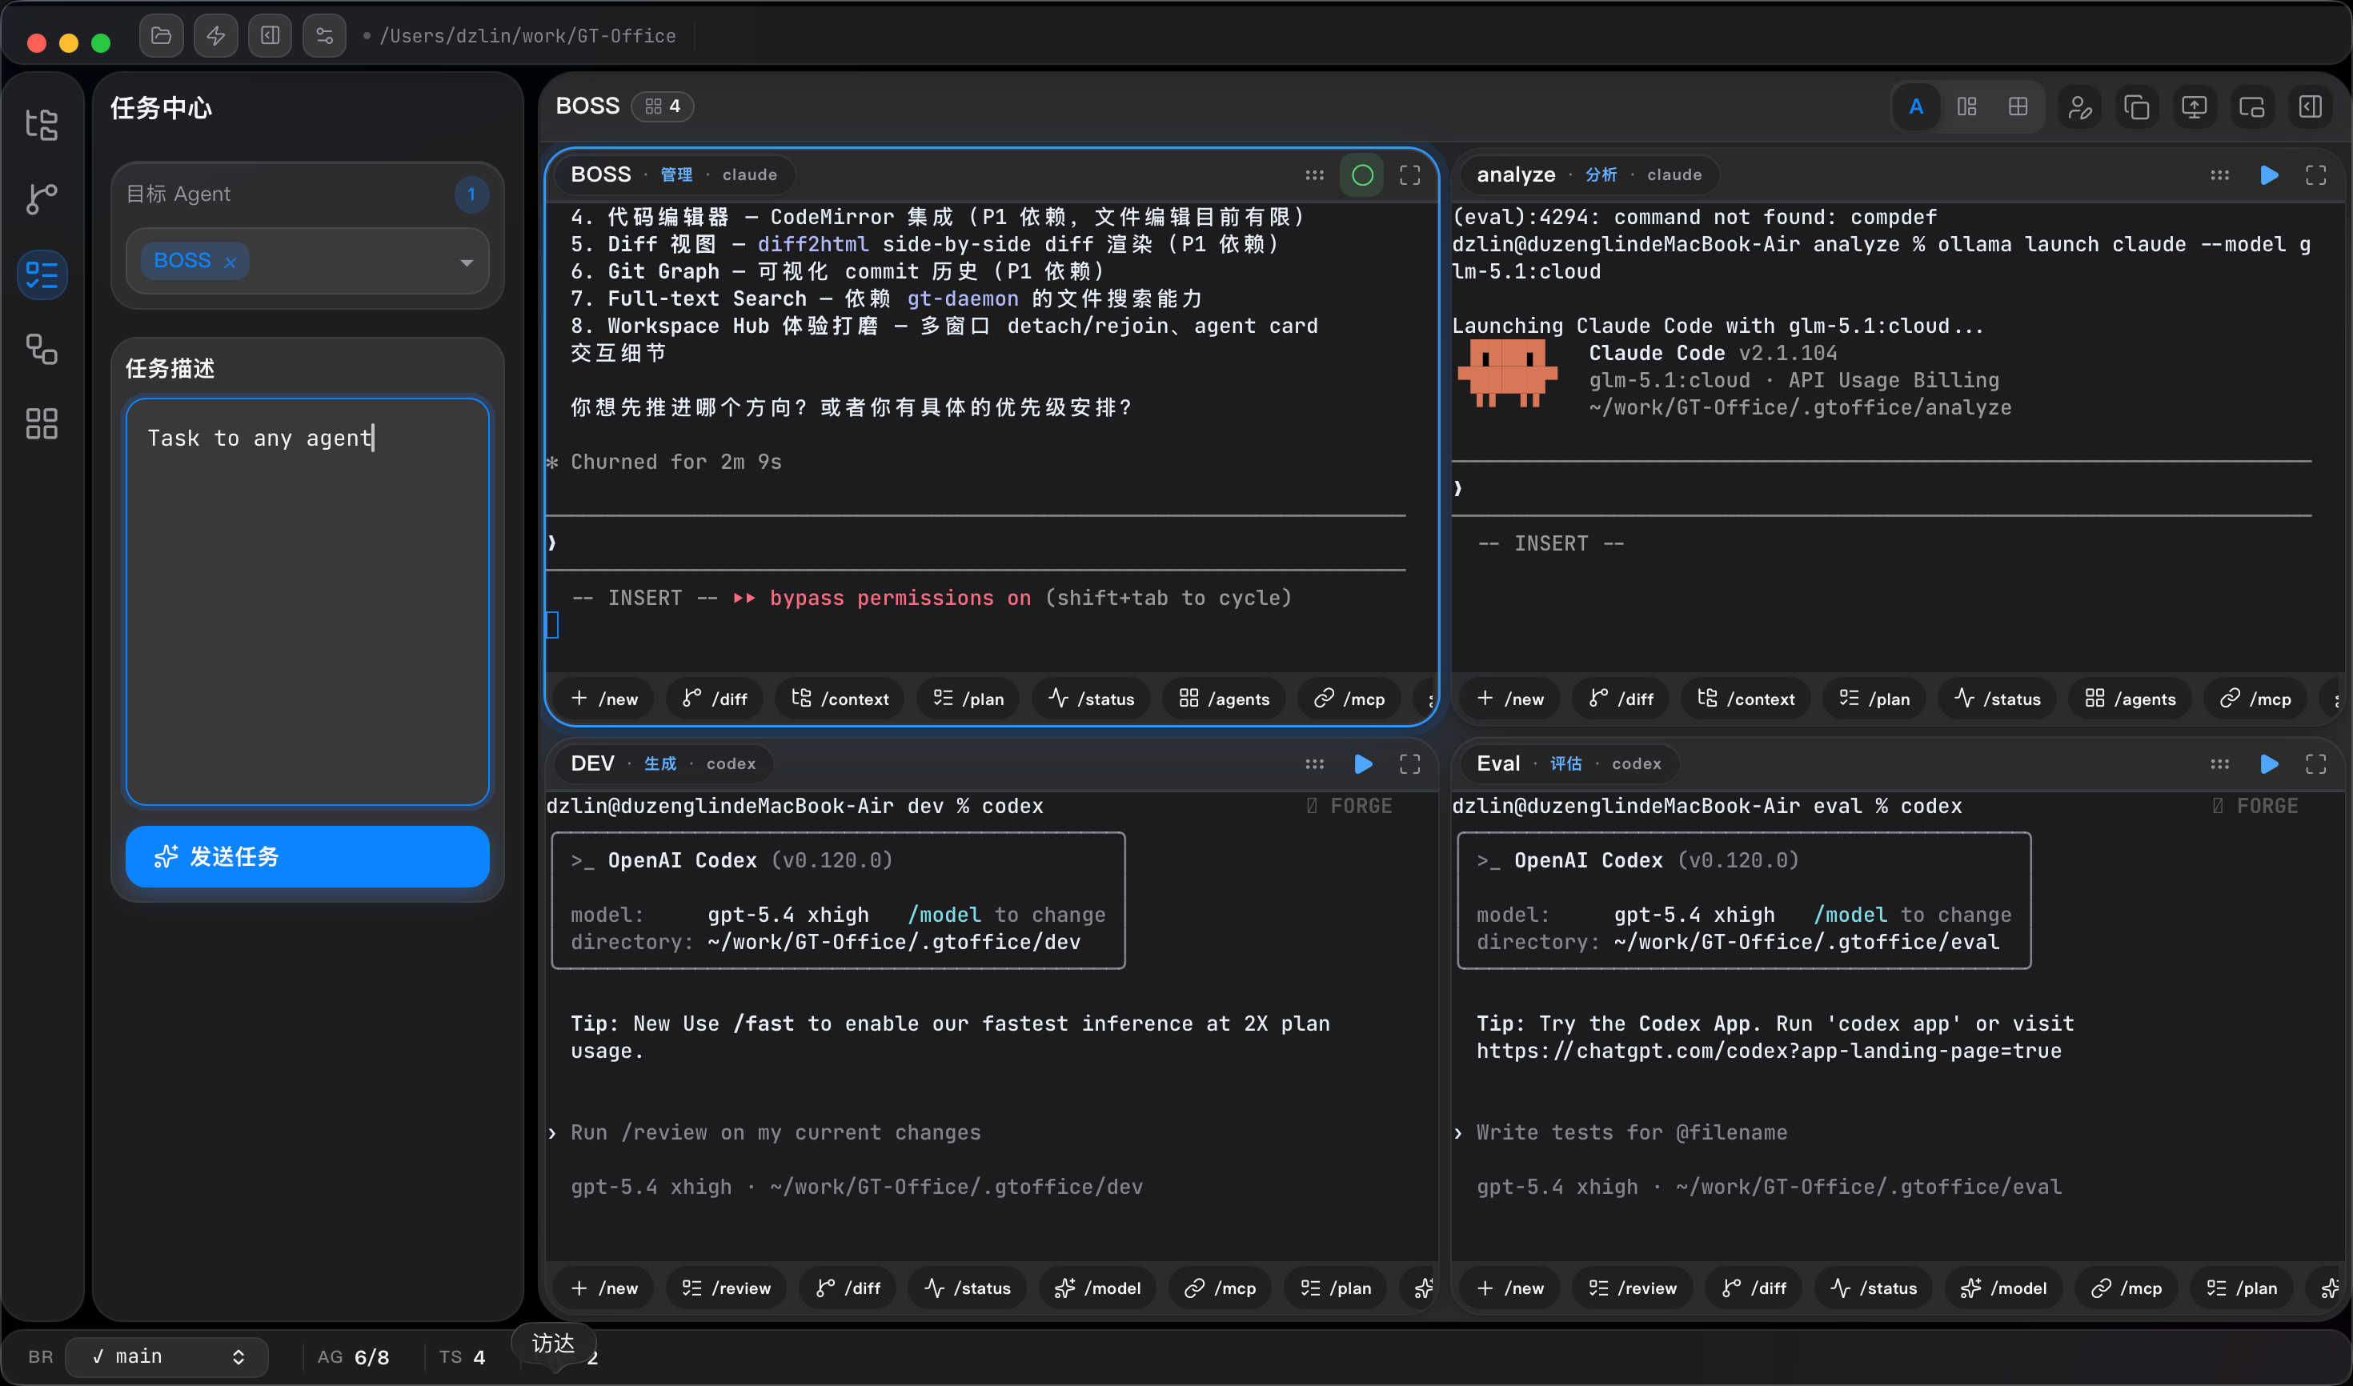Select the Eval pane title tab

pos(1497,763)
